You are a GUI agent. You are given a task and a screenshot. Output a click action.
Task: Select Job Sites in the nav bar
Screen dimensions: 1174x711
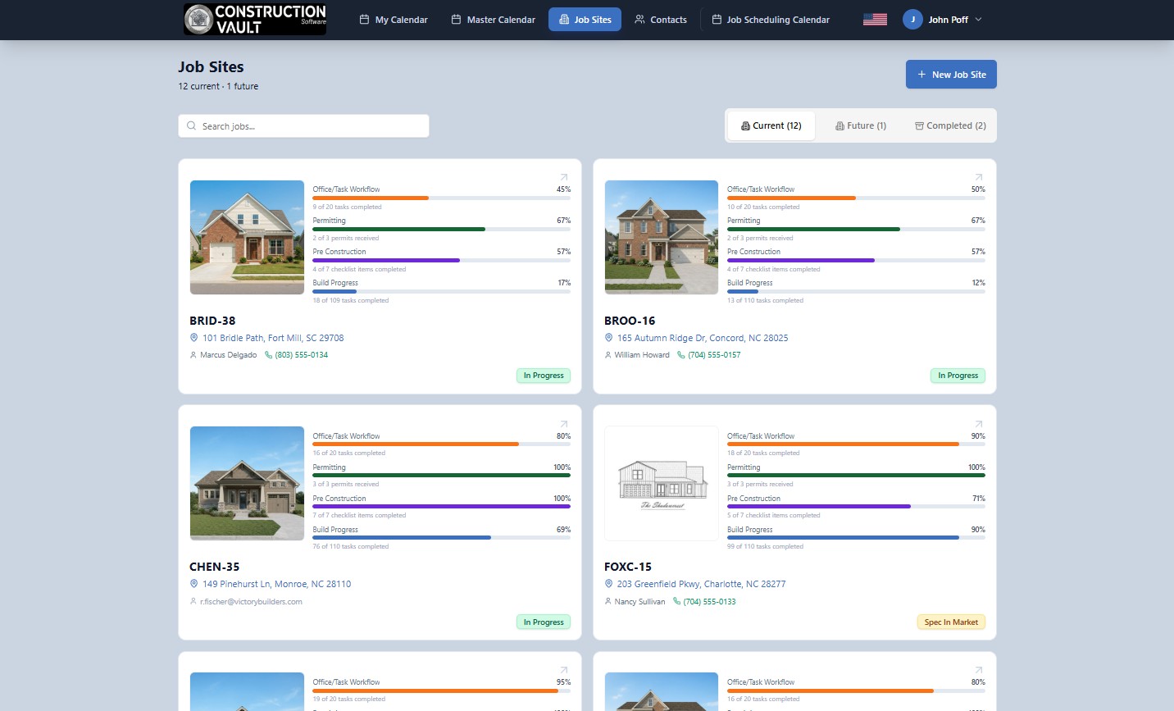click(x=585, y=20)
